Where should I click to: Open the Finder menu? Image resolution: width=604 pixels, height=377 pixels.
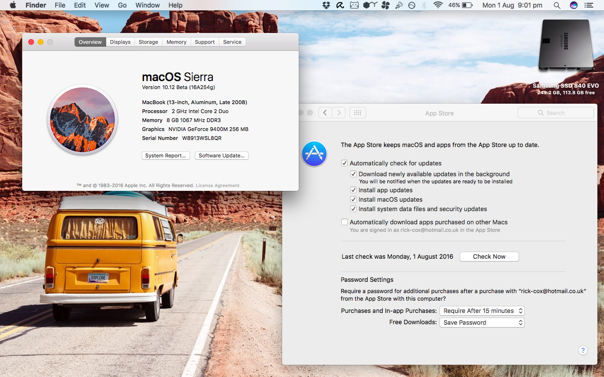tap(36, 5)
